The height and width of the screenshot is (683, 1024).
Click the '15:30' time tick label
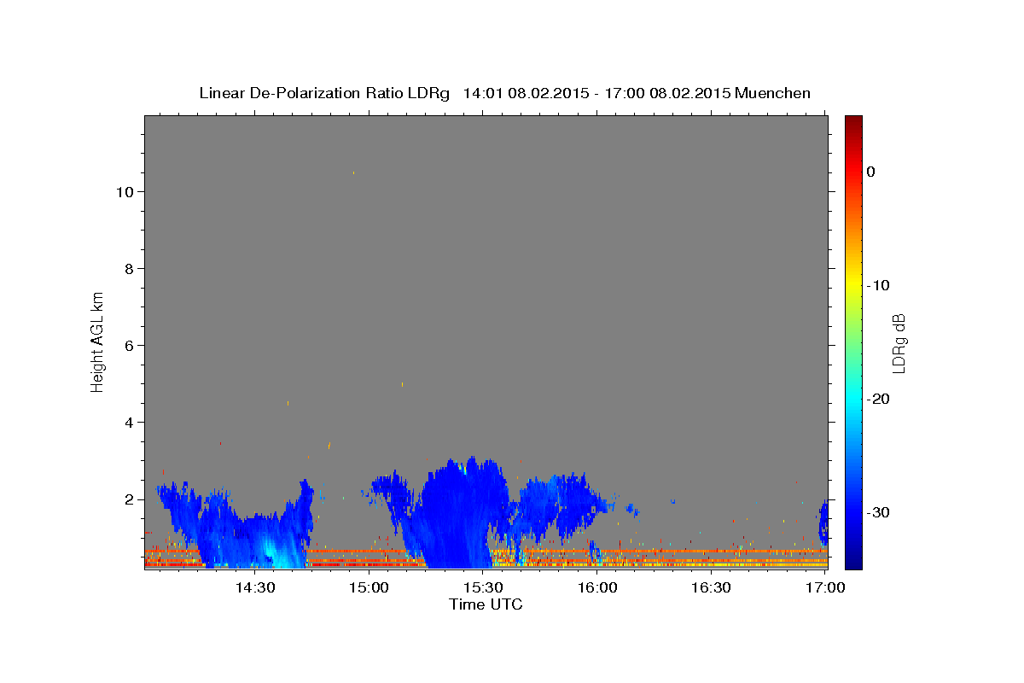click(483, 587)
